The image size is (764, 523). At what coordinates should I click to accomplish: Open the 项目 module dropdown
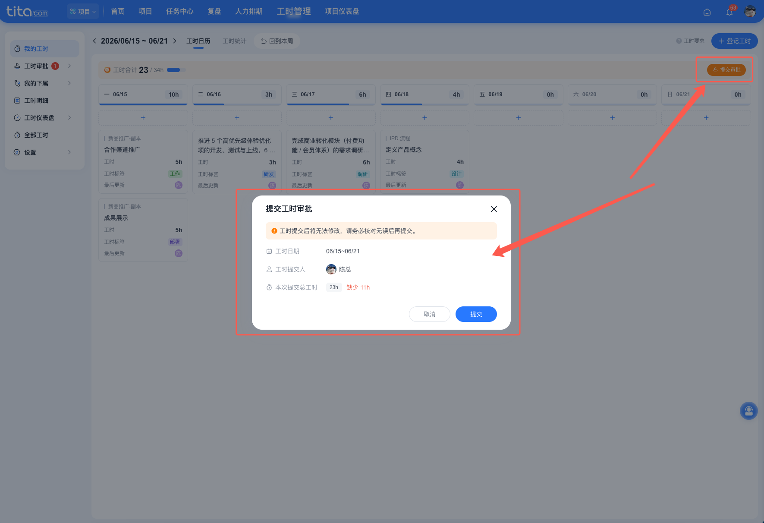point(83,11)
